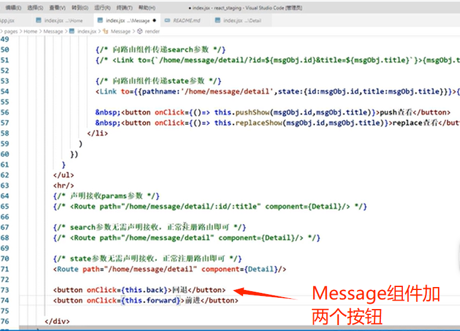Viewport: 460px width, 331px height.
Task: Switch to the index.jsx Detail tab
Action: click(x=242, y=21)
